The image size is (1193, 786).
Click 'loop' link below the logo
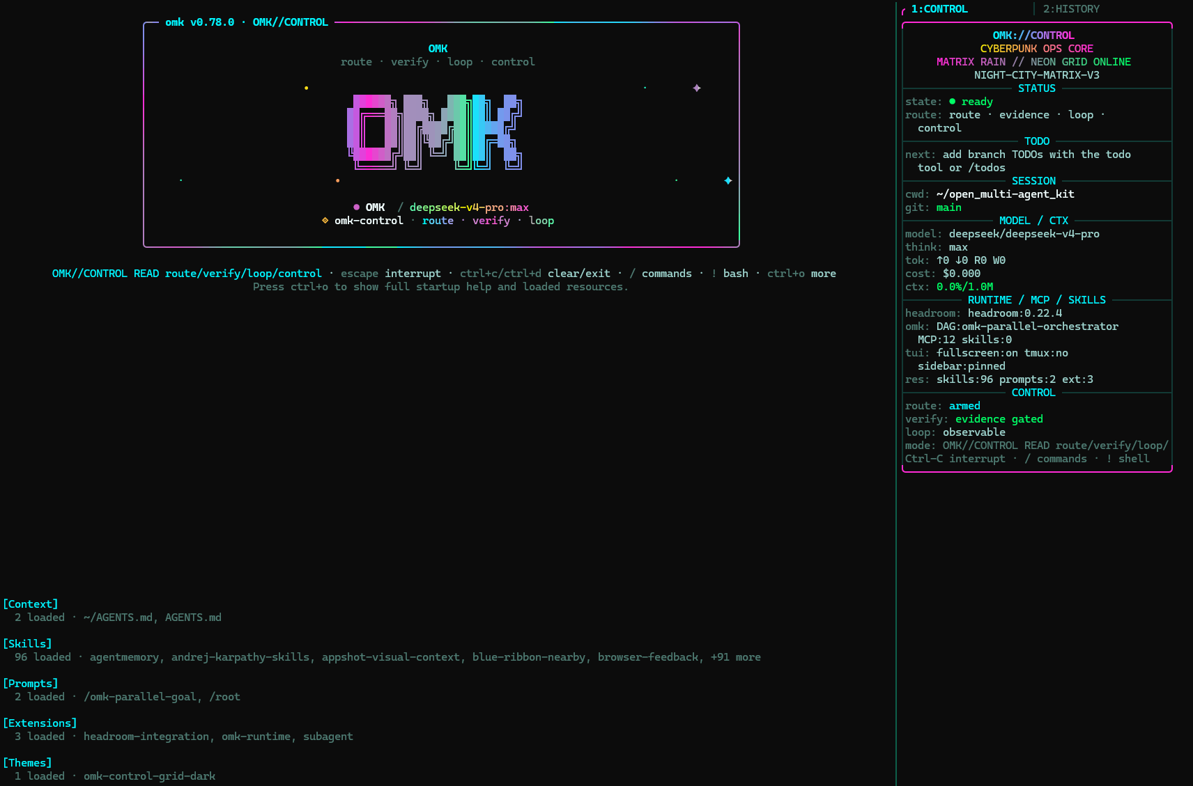541,221
